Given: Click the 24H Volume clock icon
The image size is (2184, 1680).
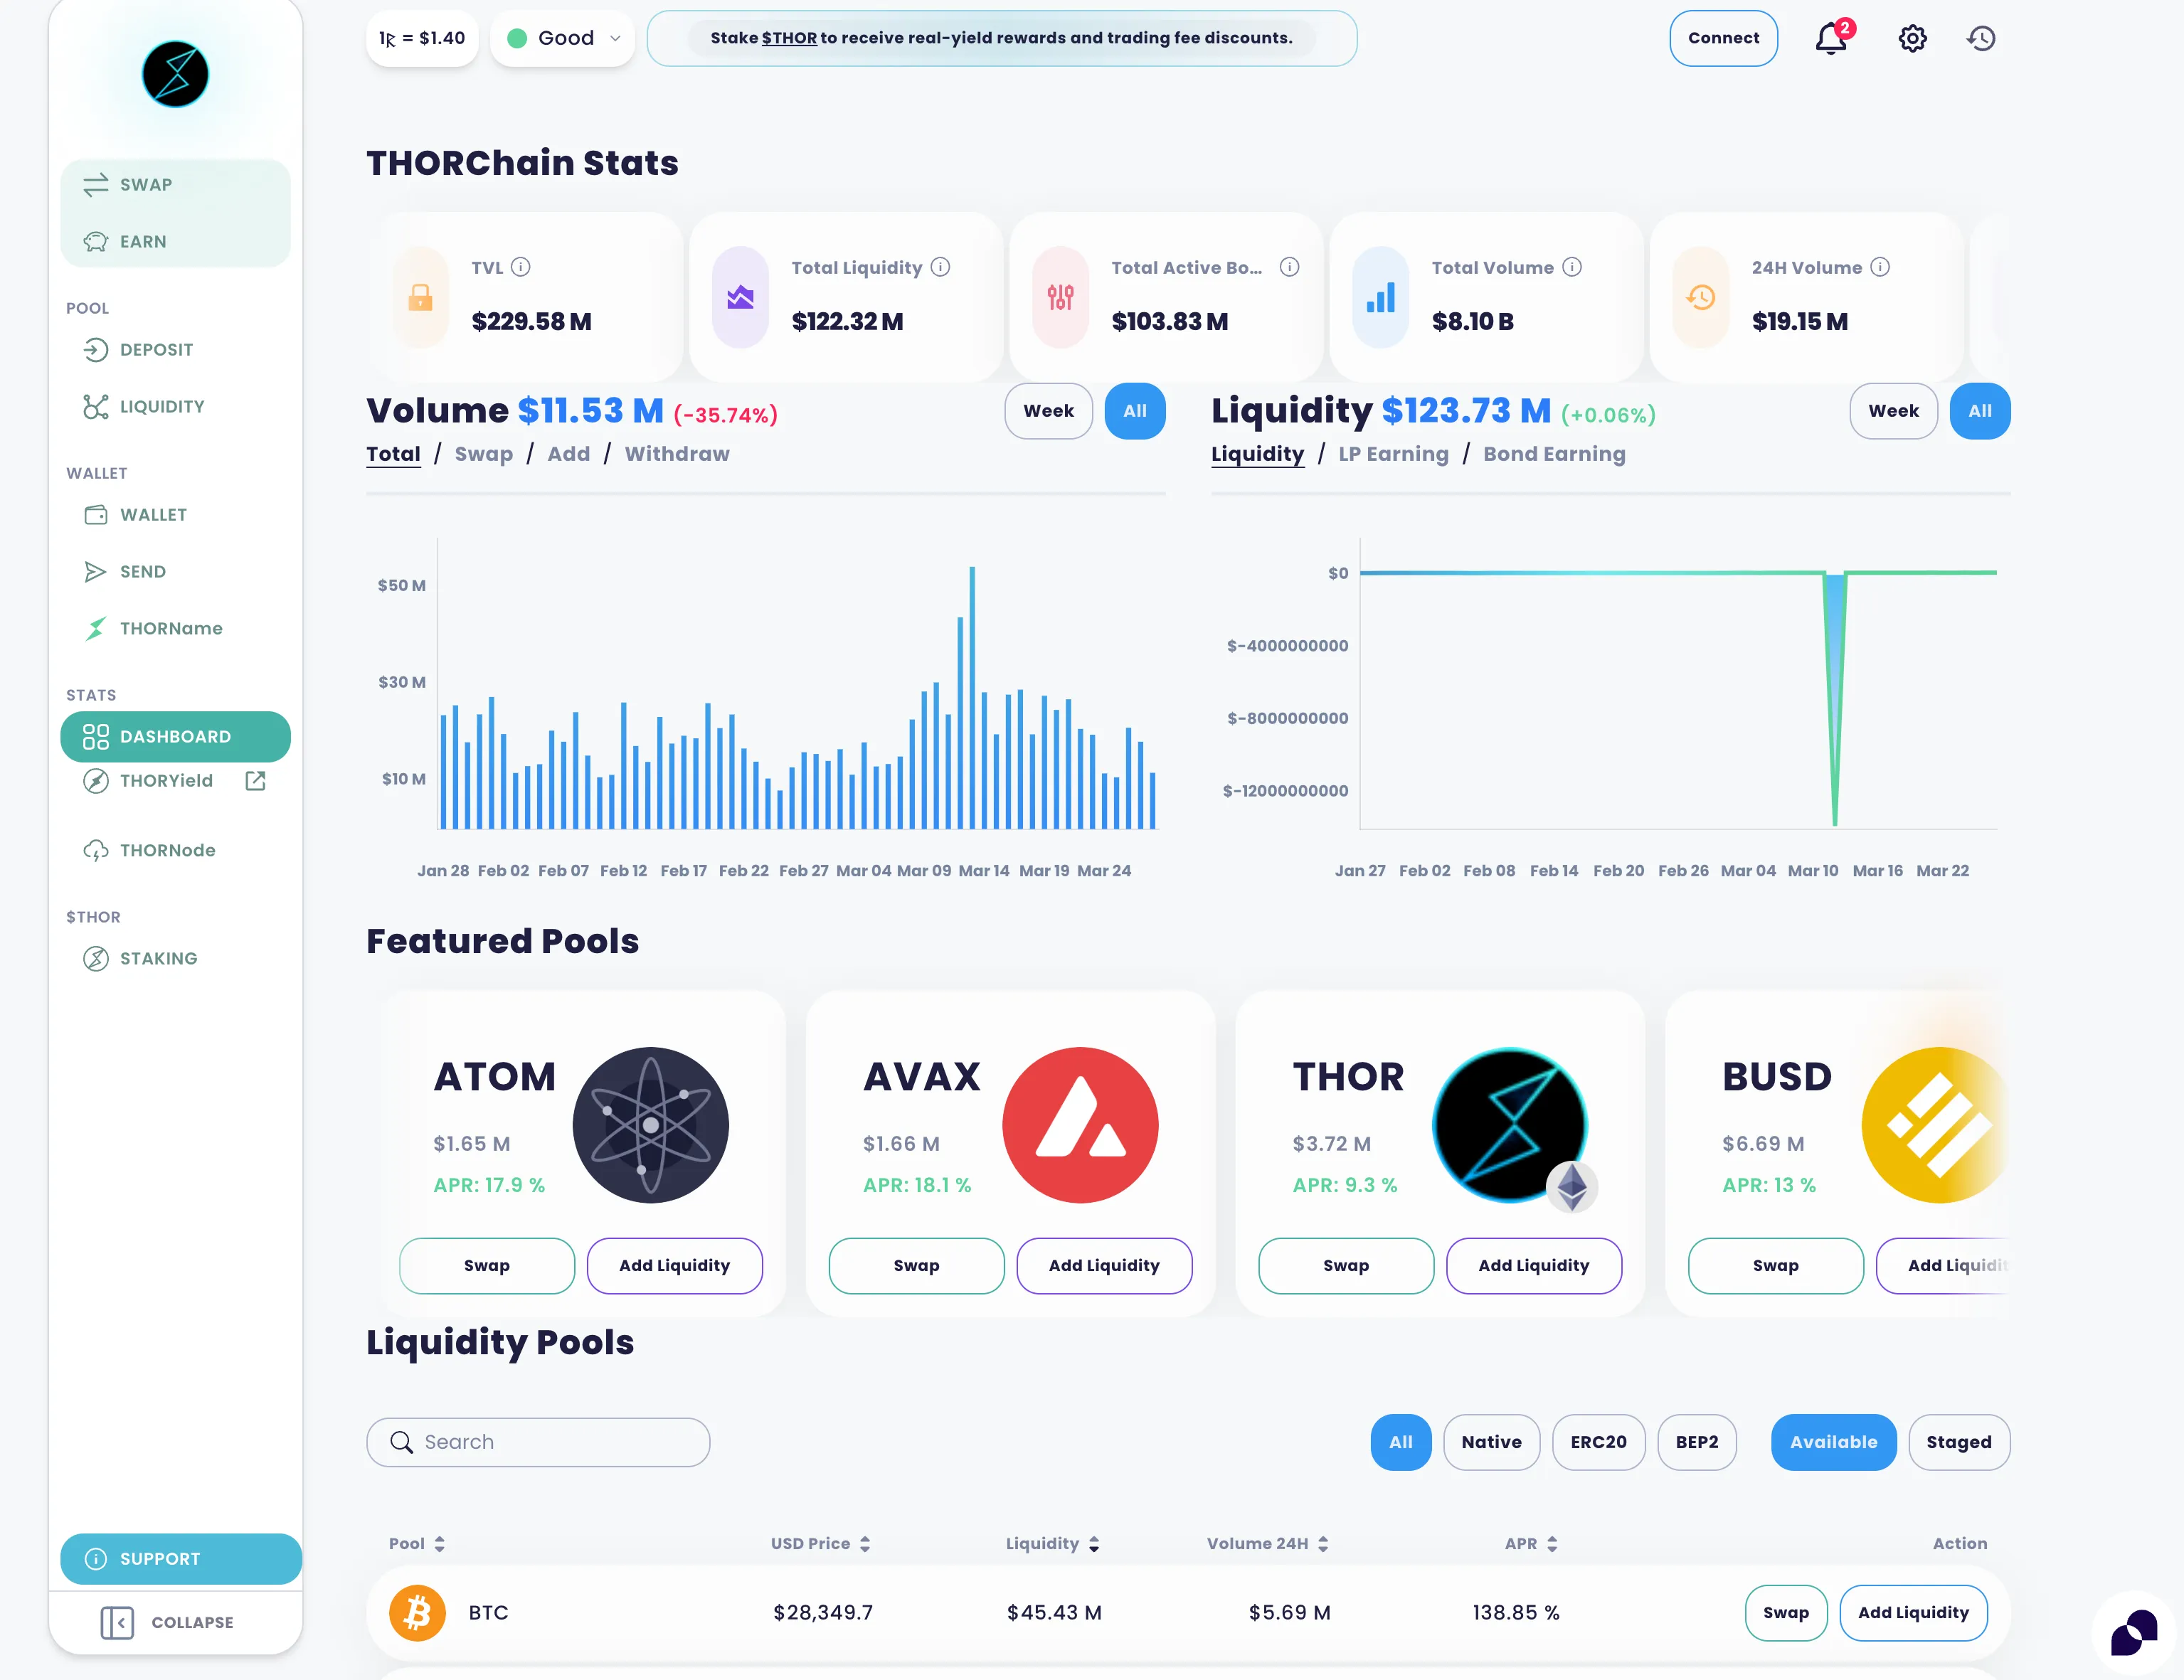Looking at the screenshot, I should pos(1700,297).
